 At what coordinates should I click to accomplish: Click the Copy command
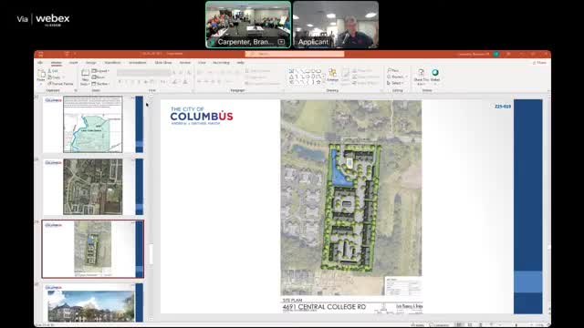(55, 77)
